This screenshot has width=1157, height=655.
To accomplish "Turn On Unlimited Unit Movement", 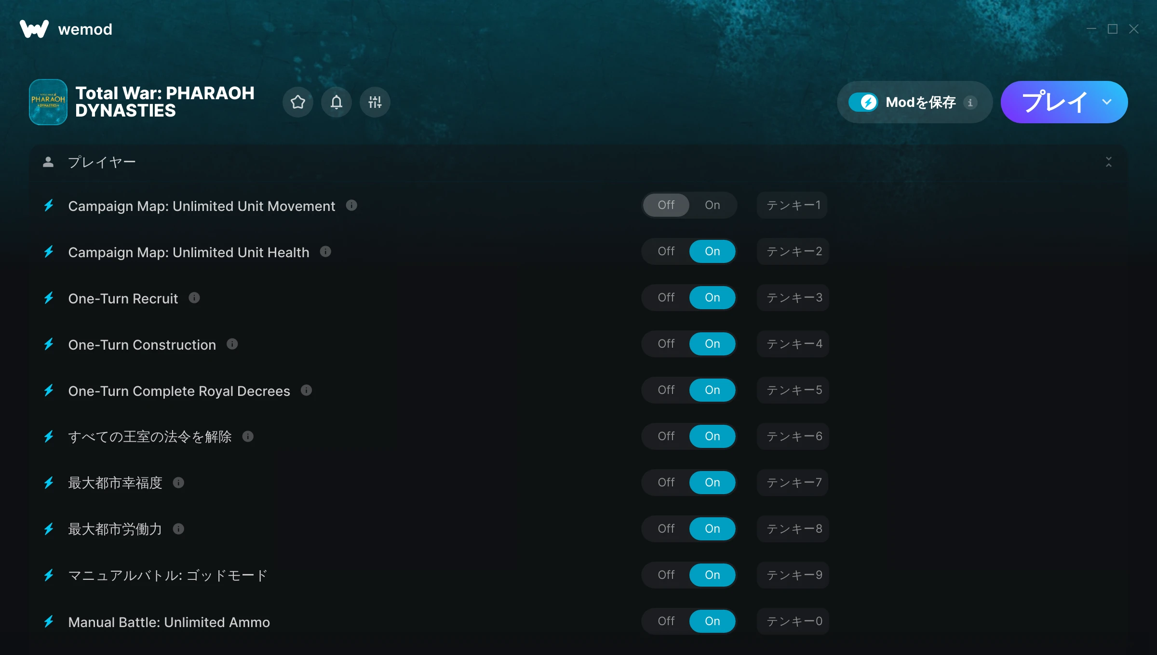I will point(713,205).
